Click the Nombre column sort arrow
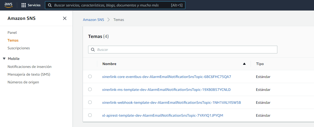Viewport: 314px width, 127px height. (244, 64)
